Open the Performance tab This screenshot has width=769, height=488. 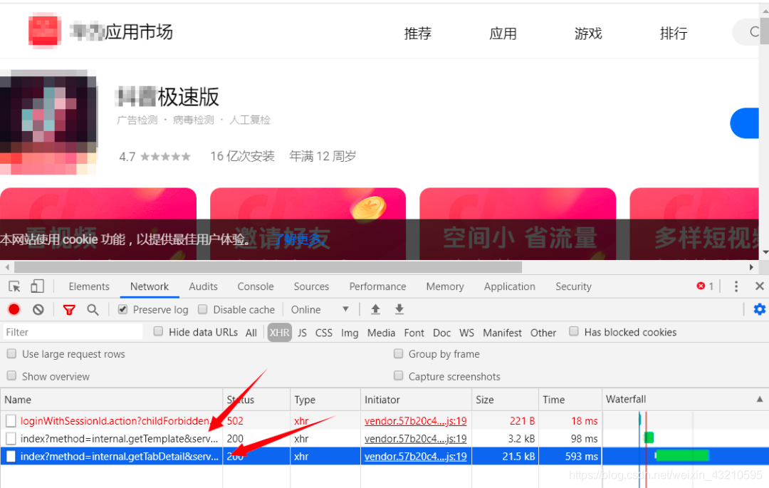(x=377, y=286)
